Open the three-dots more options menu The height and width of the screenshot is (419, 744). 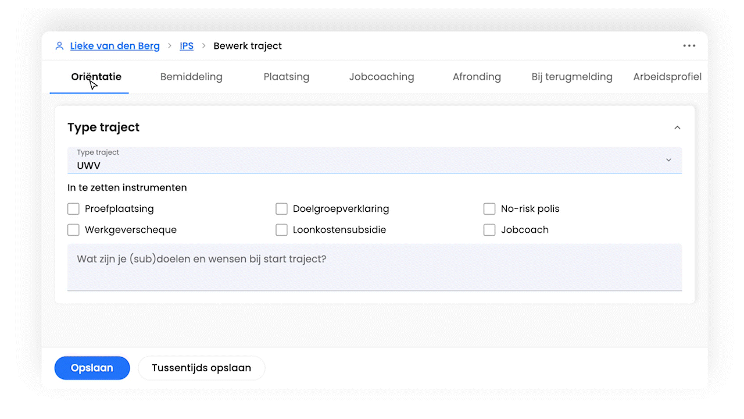689,46
